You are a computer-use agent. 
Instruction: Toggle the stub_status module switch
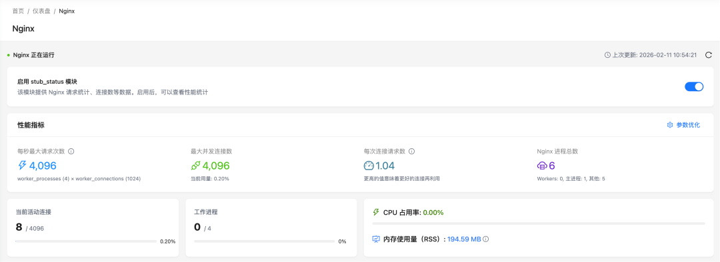[x=694, y=86]
